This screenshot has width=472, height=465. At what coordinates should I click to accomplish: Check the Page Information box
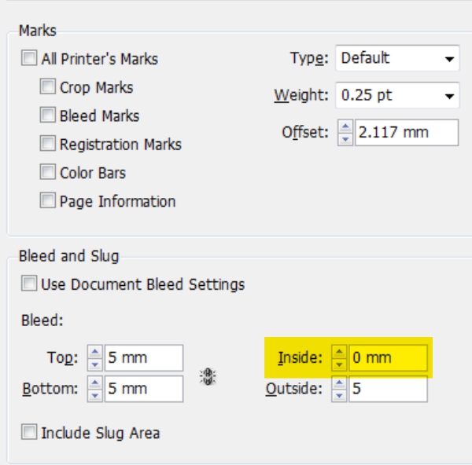coord(48,201)
